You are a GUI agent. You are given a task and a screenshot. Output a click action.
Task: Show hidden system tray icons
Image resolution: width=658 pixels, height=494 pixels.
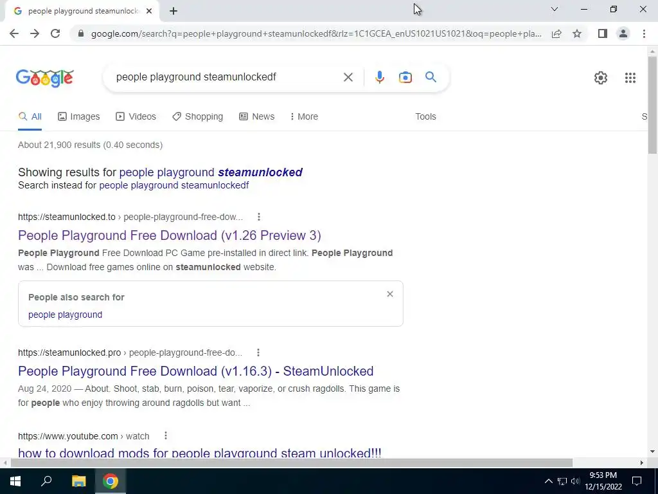tap(548, 481)
